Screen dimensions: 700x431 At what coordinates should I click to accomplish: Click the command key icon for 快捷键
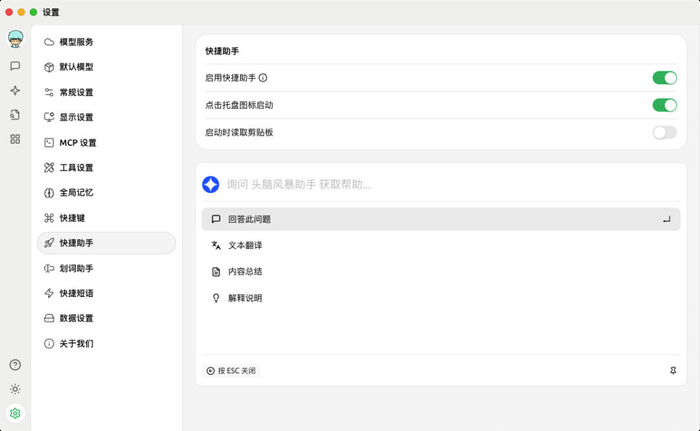49,218
